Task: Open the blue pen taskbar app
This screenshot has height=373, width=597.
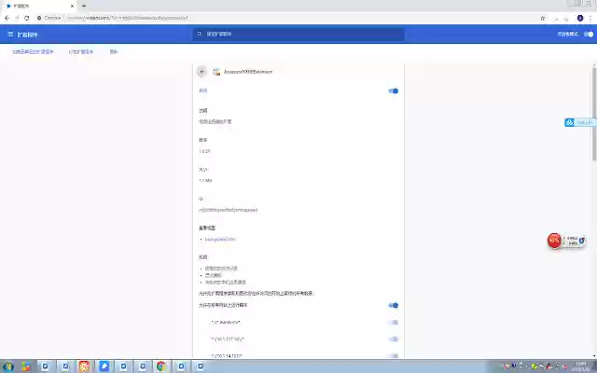Action: click(x=104, y=366)
